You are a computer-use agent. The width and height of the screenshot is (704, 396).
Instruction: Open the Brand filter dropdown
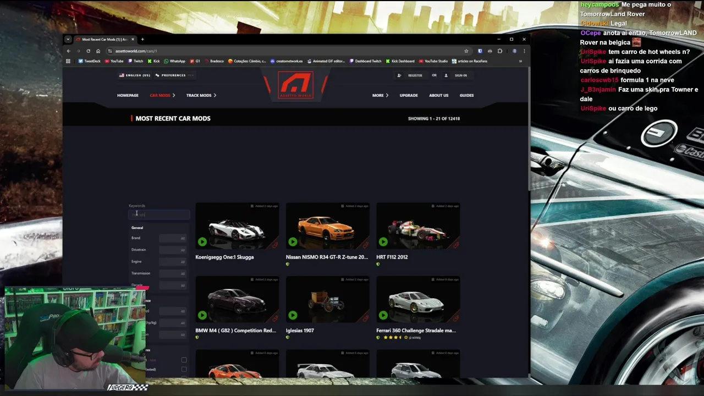pyautogui.click(x=174, y=238)
